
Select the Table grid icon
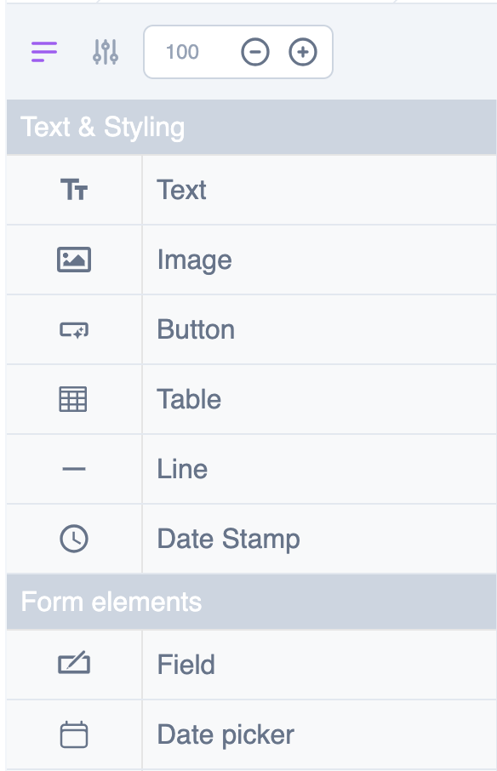pos(73,399)
